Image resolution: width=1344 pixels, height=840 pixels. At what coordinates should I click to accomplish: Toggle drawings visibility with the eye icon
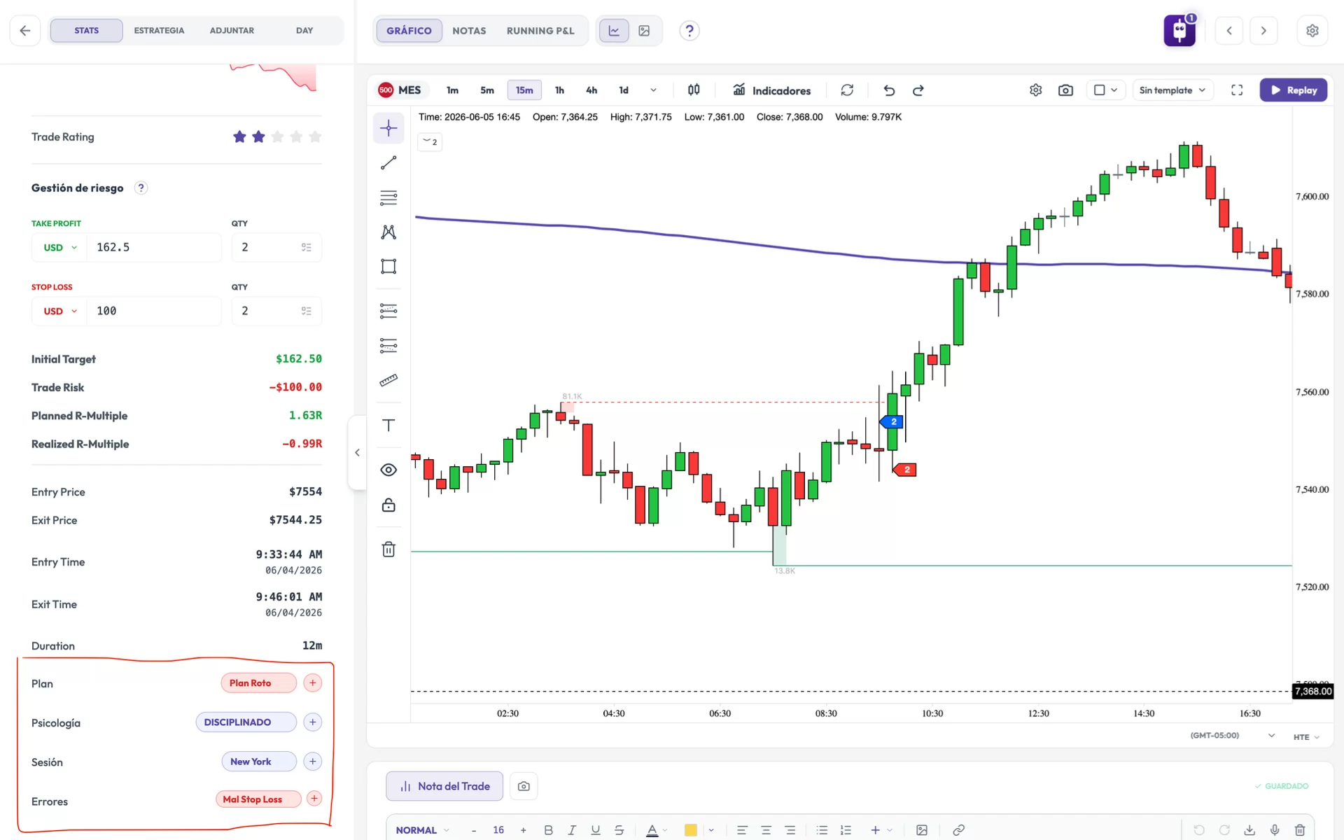point(388,470)
